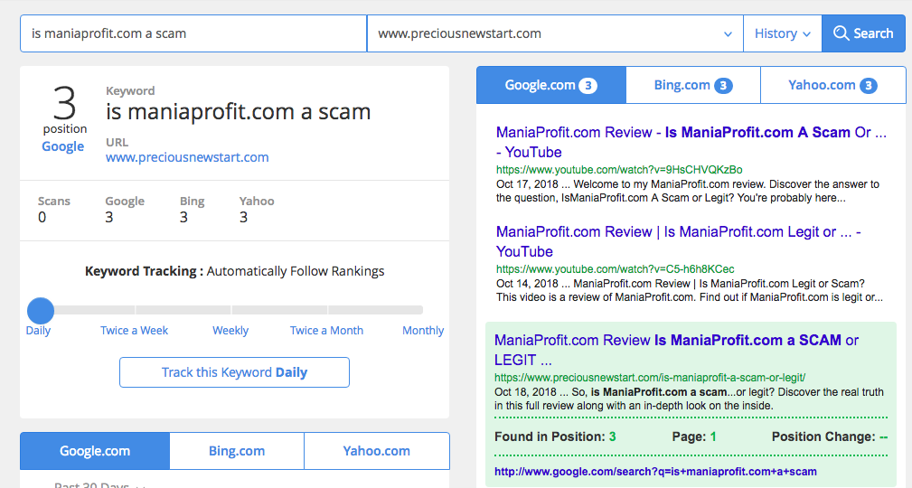Click the Scans count value
Screen dimensions: 912x488
pyautogui.click(x=42, y=218)
